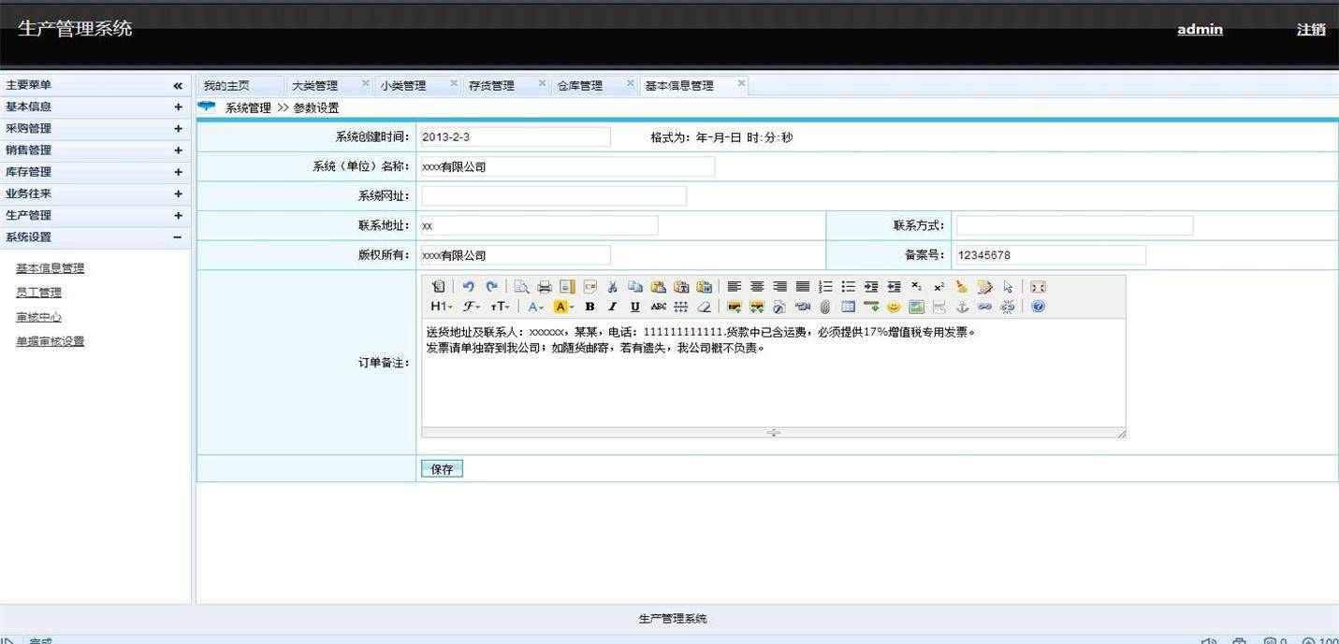This screenshot has height=644, width=1339.
Task: Open editor help question mark icon
Action: pyautogui.click(x=1038, y=307)
